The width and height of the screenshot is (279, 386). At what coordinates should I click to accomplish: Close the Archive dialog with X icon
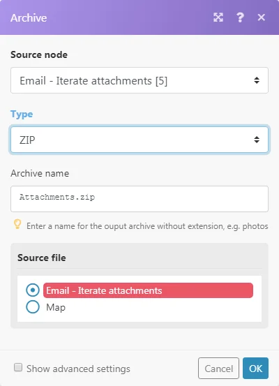pyautogui.click(x=262, y=17)
